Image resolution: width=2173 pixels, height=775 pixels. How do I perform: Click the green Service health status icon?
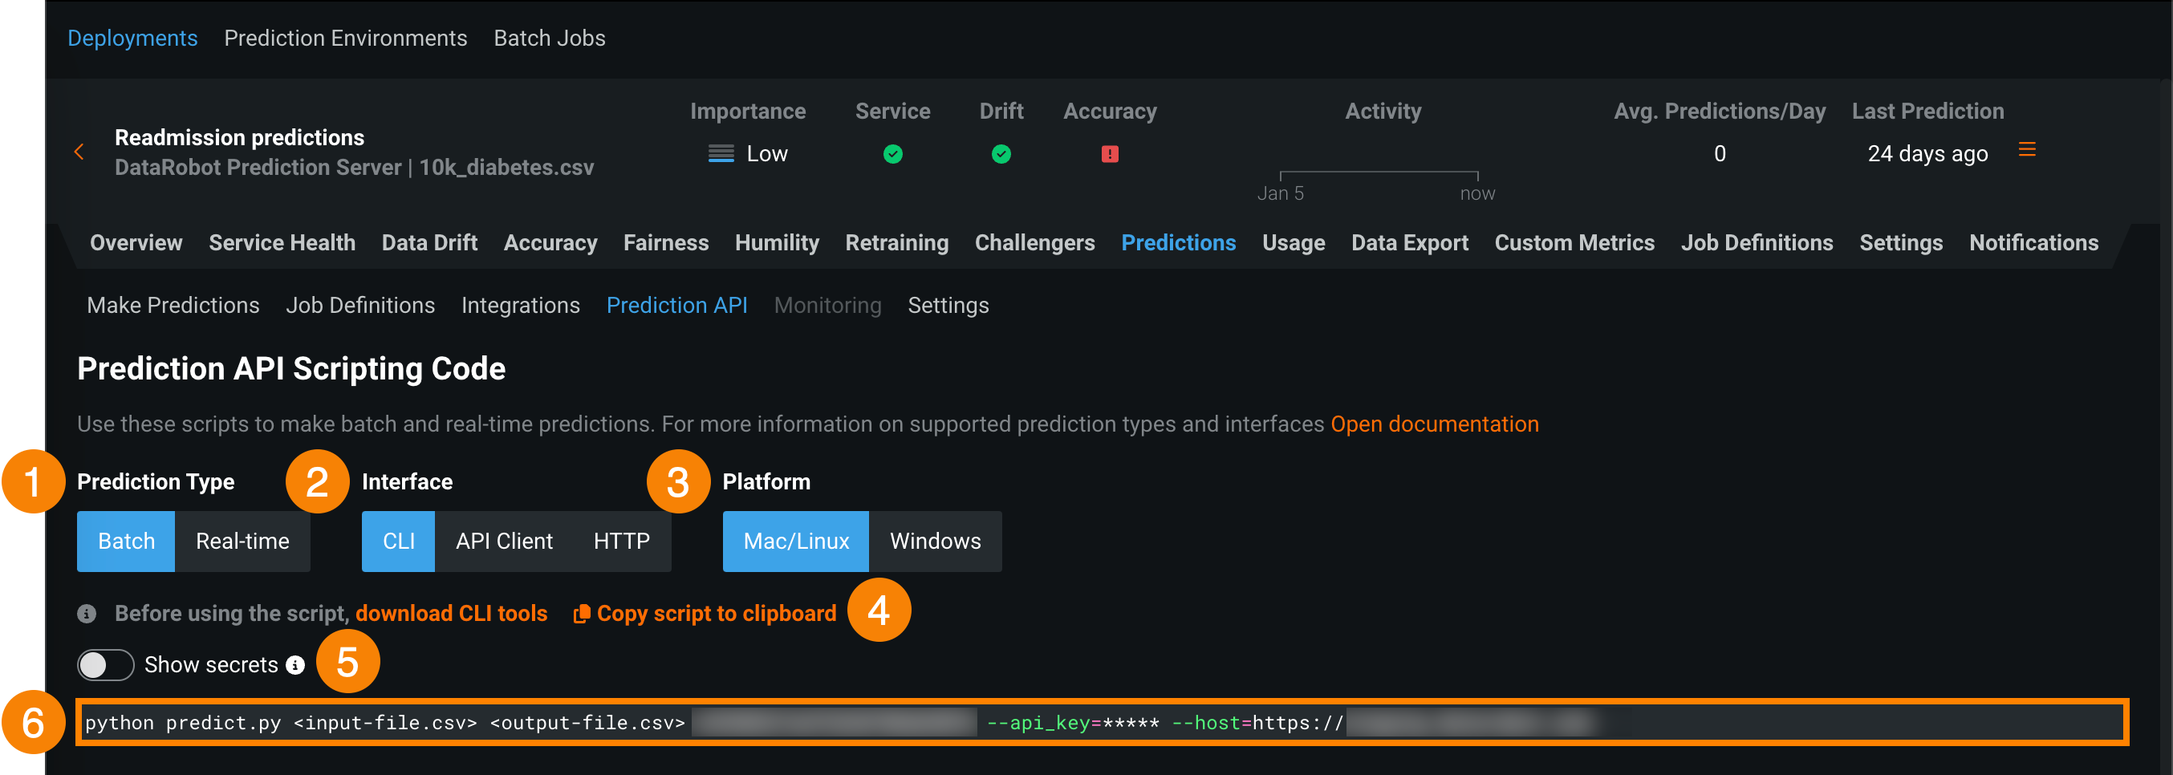click(x=892, y=154)
